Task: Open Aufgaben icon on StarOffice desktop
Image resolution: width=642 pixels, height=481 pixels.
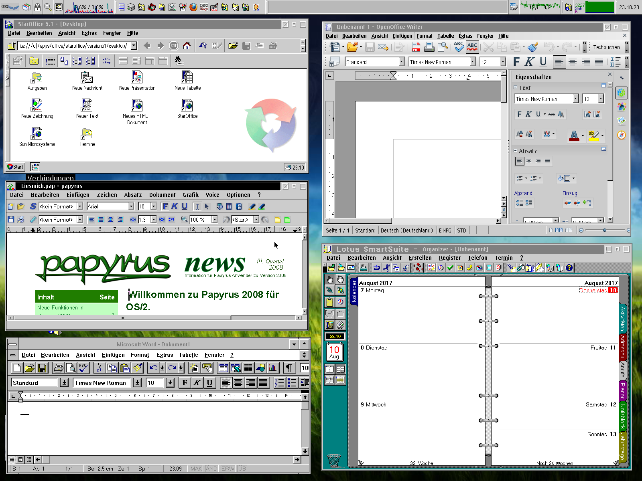Action: pyautogui.click(x=37, y=78)
